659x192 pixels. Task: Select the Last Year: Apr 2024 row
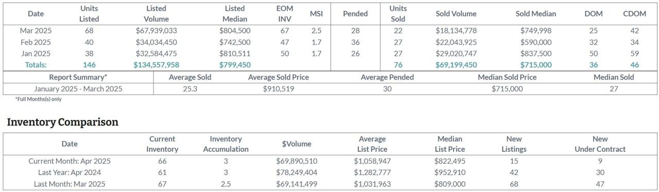pyautogui.click(x=330, y=172)
